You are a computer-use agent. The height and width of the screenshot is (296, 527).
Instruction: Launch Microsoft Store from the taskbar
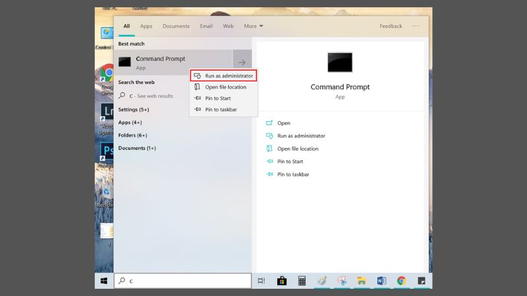click(x=282, y=281)
